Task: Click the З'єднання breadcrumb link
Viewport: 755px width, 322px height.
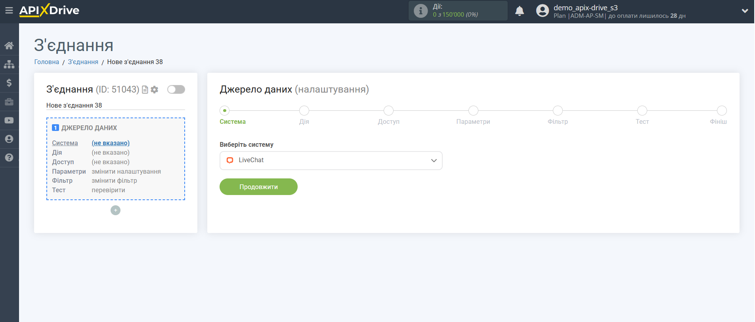Action: pyautogui.click(x=83, y=62)
